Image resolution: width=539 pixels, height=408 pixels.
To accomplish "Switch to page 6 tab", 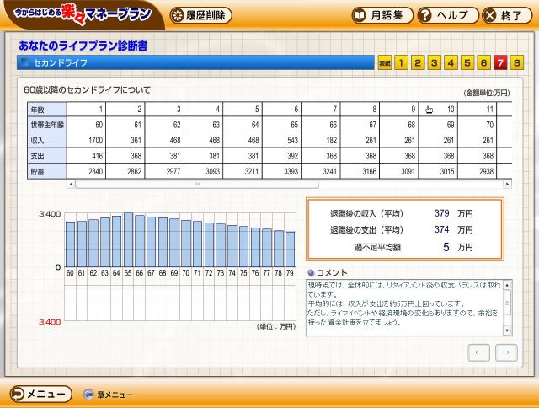I will (x=483, y=62).
